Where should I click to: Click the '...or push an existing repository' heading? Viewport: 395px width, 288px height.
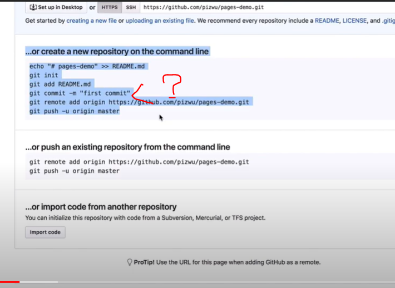pos(128,147)
